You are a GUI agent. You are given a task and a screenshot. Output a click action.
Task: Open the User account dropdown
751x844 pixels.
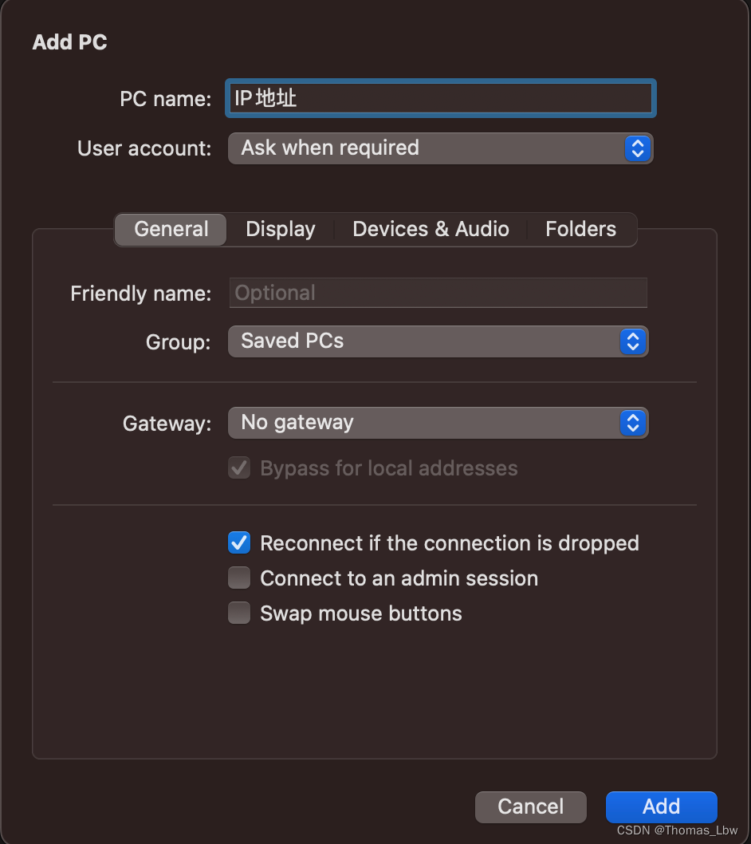coord(440,148)
